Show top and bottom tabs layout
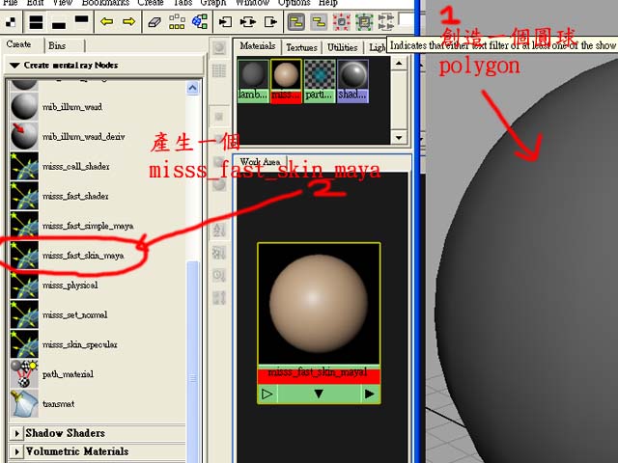Image resolution: width=618 pixels, height=463 pixels. 36,21
